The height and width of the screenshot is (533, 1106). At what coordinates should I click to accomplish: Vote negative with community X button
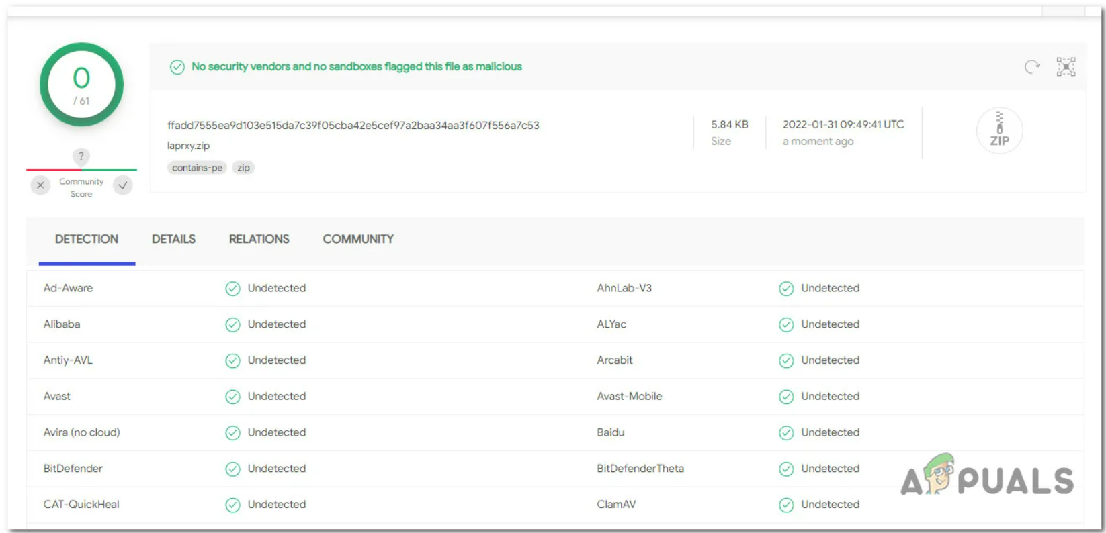(x=40, y=185)
